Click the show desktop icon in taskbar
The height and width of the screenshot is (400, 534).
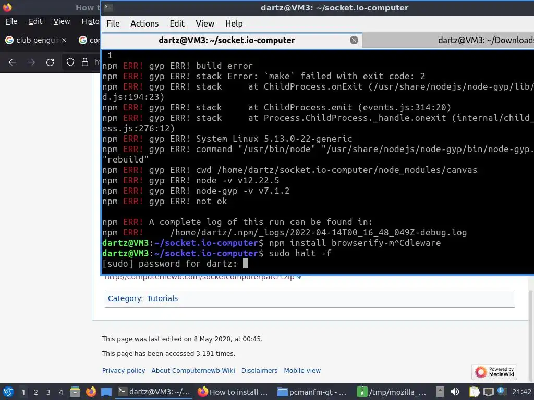(x=106, y=392)
